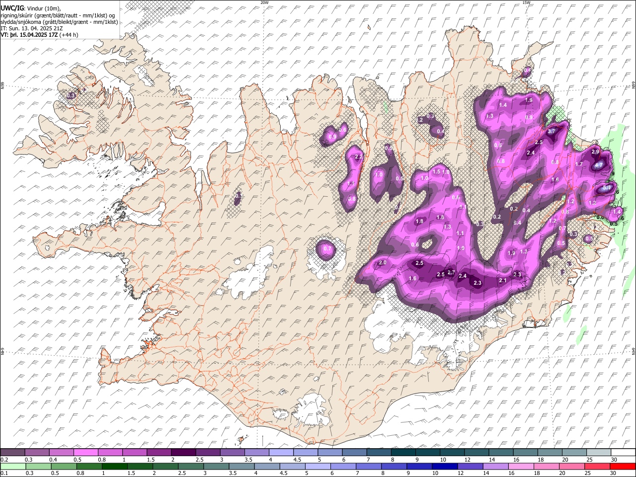Image resolution: width=636 pixels, height=477 pixels.
Task: Pick lower legend light green swatch between 0.1 and 0.3
Action: click(13, 467)
